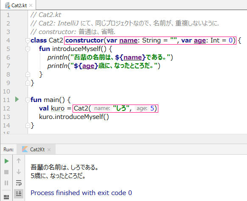Rerun Cat2Kt with green play button

[6, 161]
